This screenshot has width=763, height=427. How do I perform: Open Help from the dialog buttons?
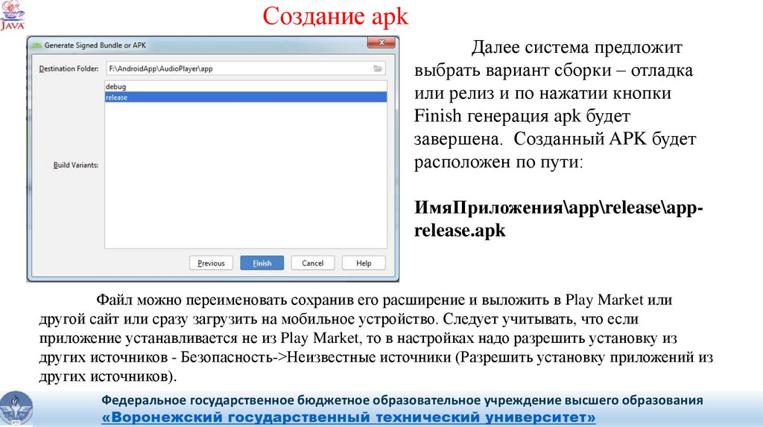point(363,263)
